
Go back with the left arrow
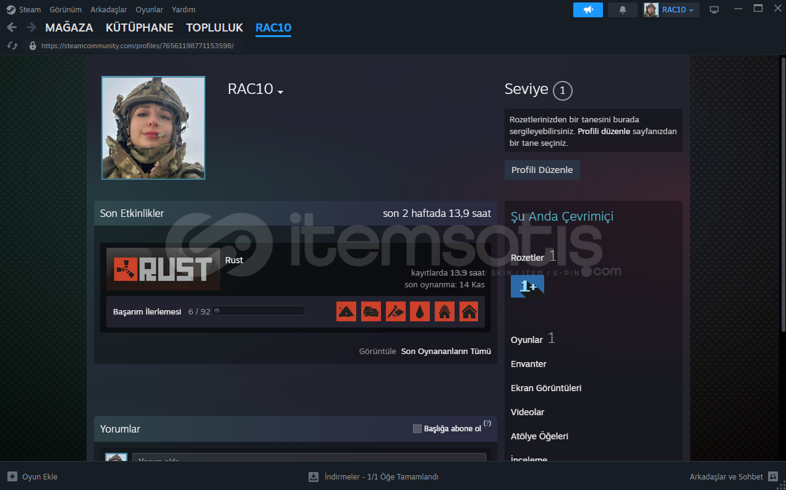(x=12, y=27)
